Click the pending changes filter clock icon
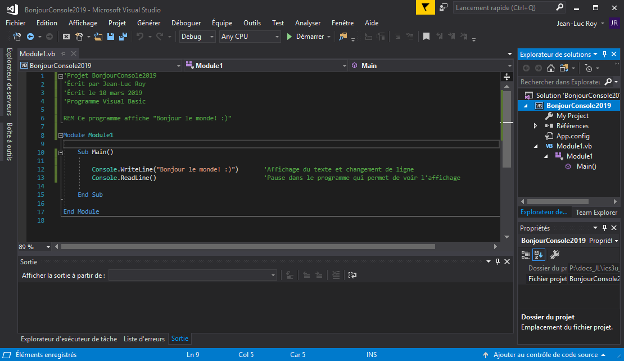Screen dimensions: 624x361 [x=589, y=69]
